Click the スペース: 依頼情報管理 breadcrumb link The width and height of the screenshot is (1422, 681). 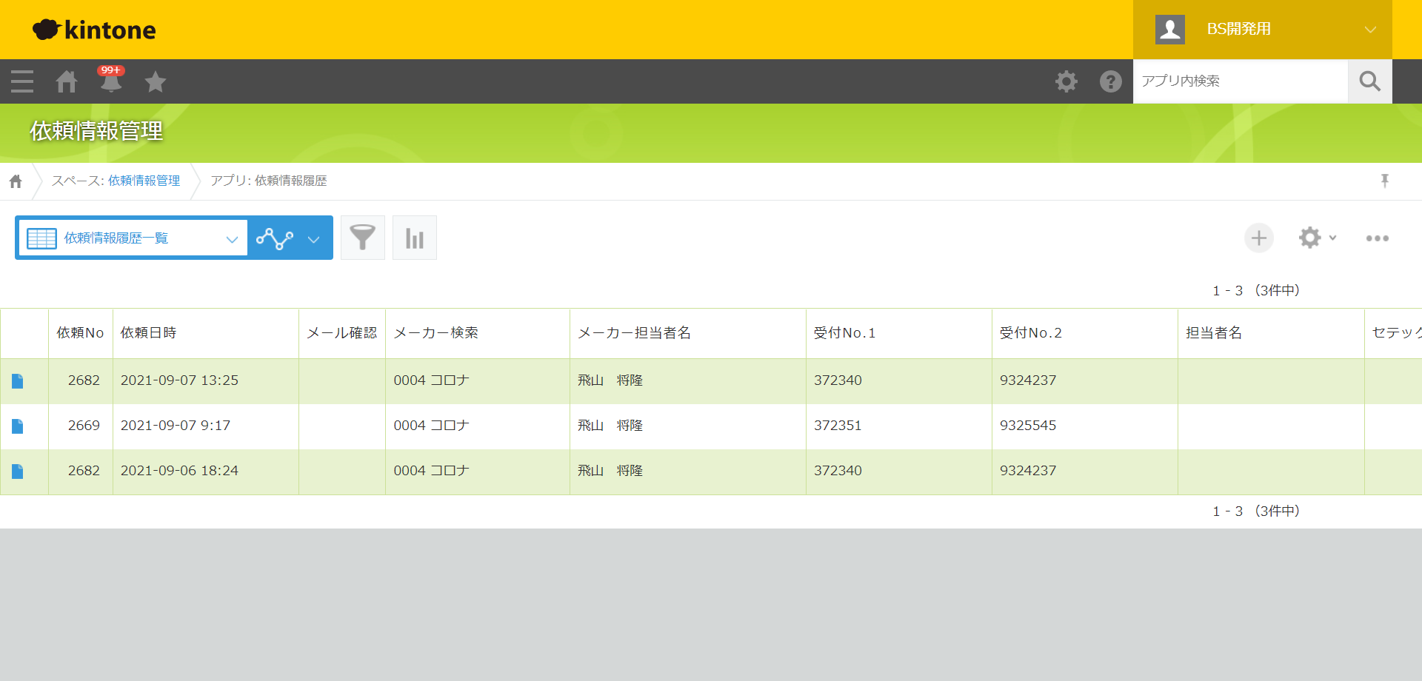pyautogui.click(x=144, y=181)
